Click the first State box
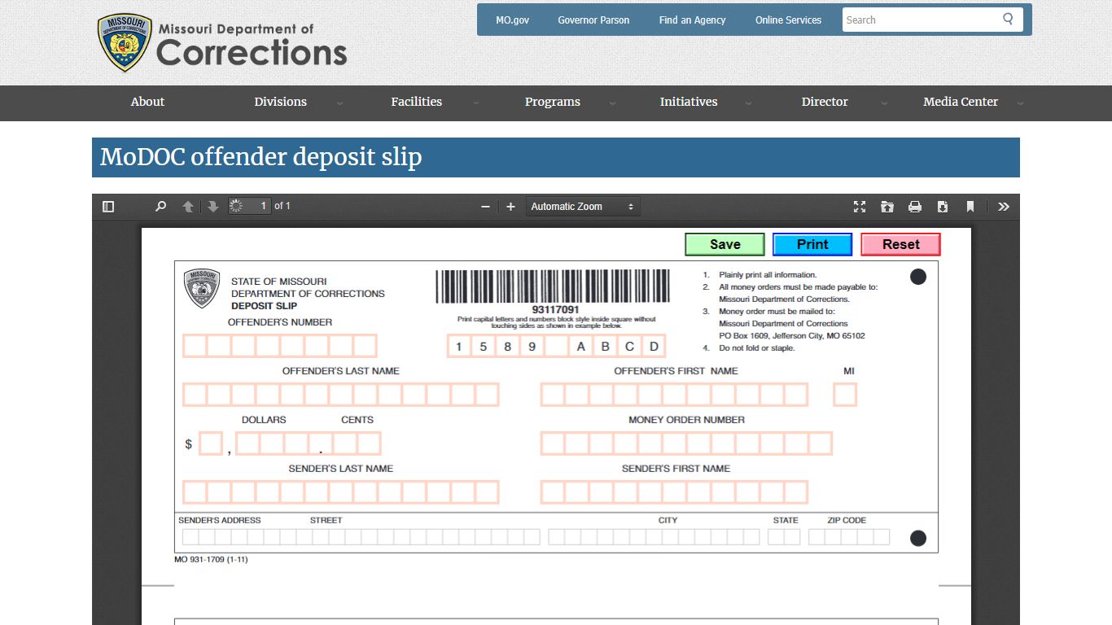This screenshot has width=1112, height=625. point(776,537)
